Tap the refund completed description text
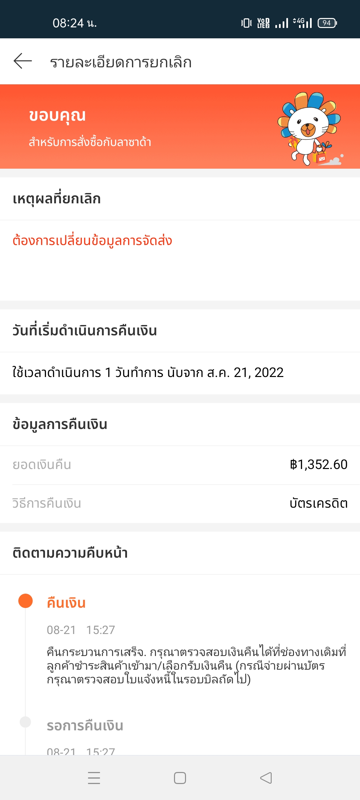This screenshot has width=360, height=800. pos(197,665)
